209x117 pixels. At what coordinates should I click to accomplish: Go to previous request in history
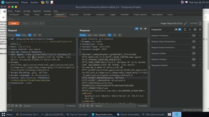(34, 23)
